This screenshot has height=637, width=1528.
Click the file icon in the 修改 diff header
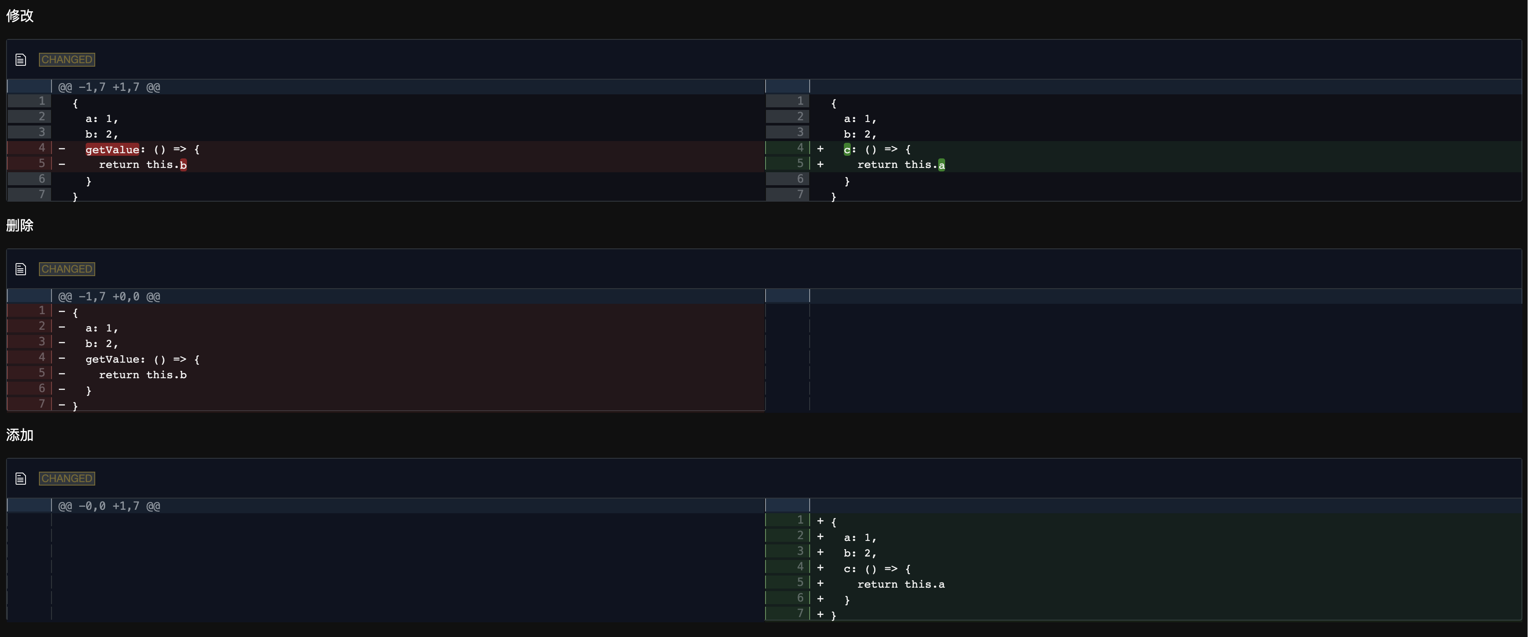click(x=21, y=59)
